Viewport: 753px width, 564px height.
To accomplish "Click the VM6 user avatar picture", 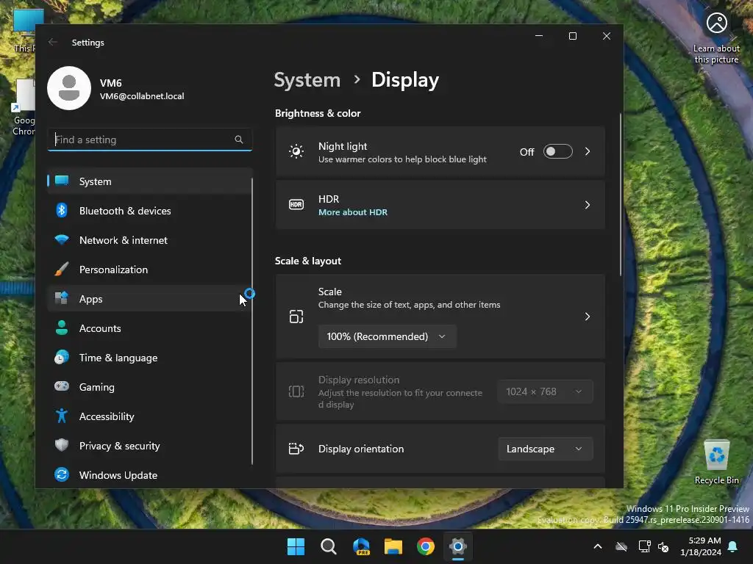I will pos(69,88).
